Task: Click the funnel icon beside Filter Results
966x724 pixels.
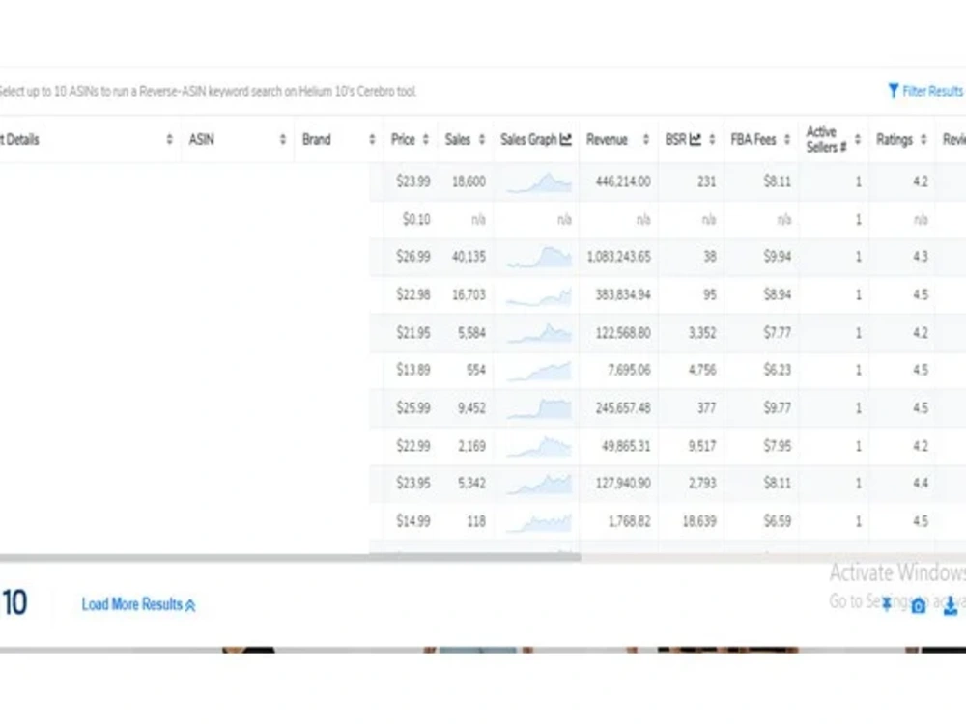Action: [x=894, y=91]
